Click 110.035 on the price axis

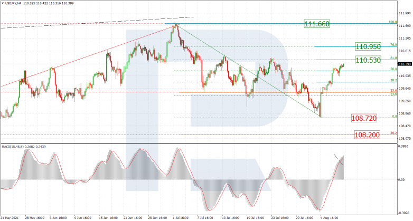405,76
